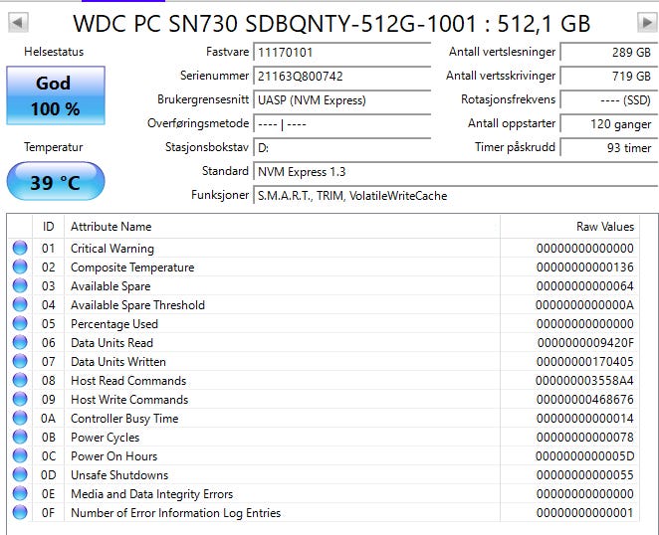Click raw value 0000000170405

[585, 362]
